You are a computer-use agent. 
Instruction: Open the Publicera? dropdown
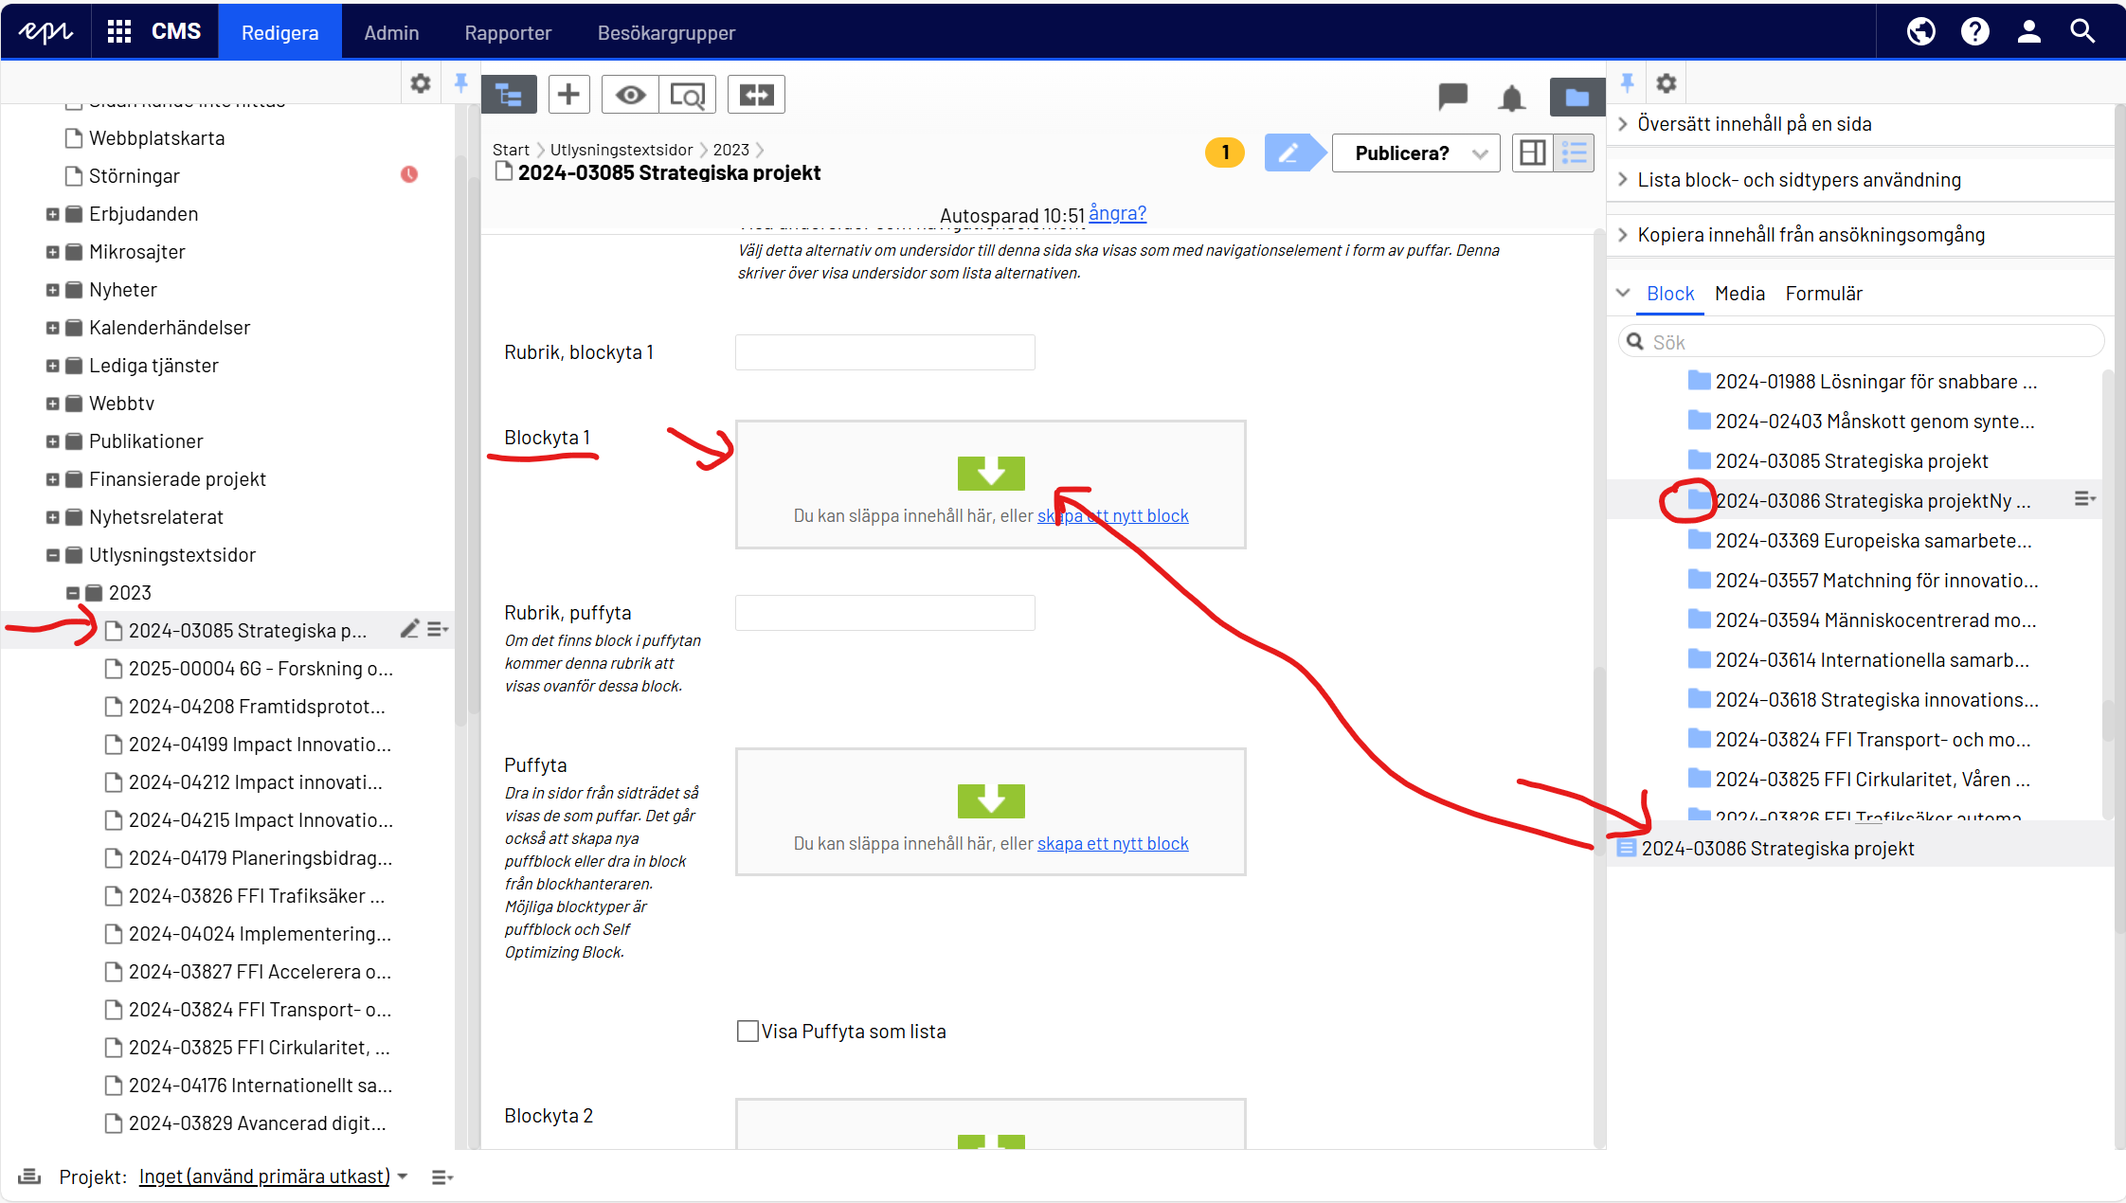pos(1415,153)
